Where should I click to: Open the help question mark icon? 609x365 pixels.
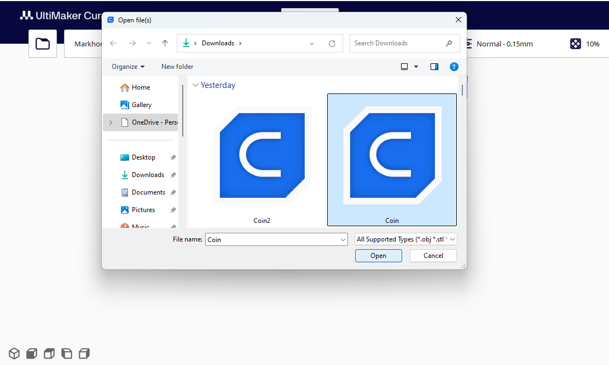454,67
